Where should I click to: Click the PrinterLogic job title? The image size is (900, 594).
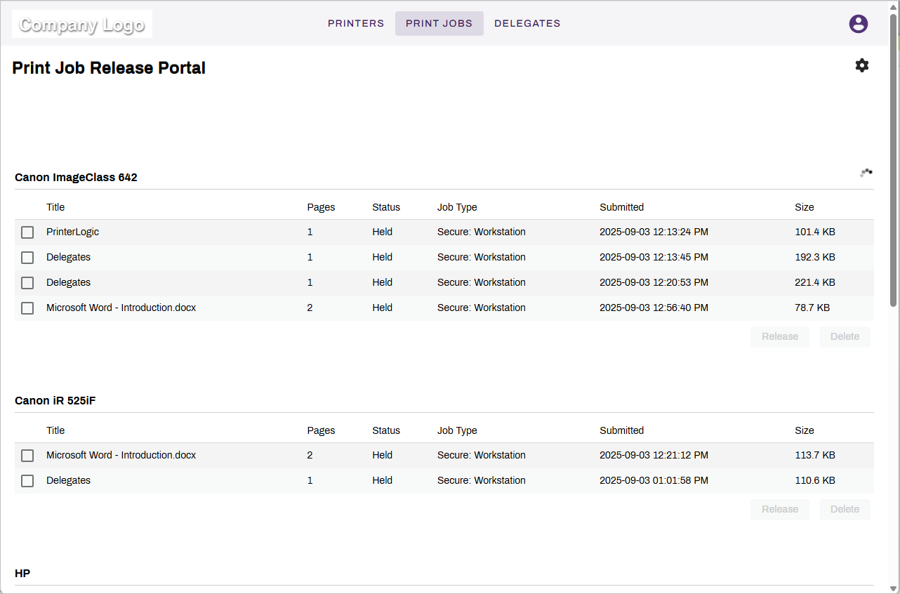(x=73, y=232)
